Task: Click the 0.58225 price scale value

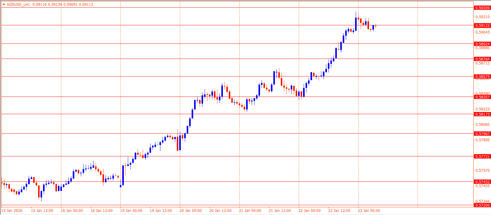Action: tap(483, 109)
